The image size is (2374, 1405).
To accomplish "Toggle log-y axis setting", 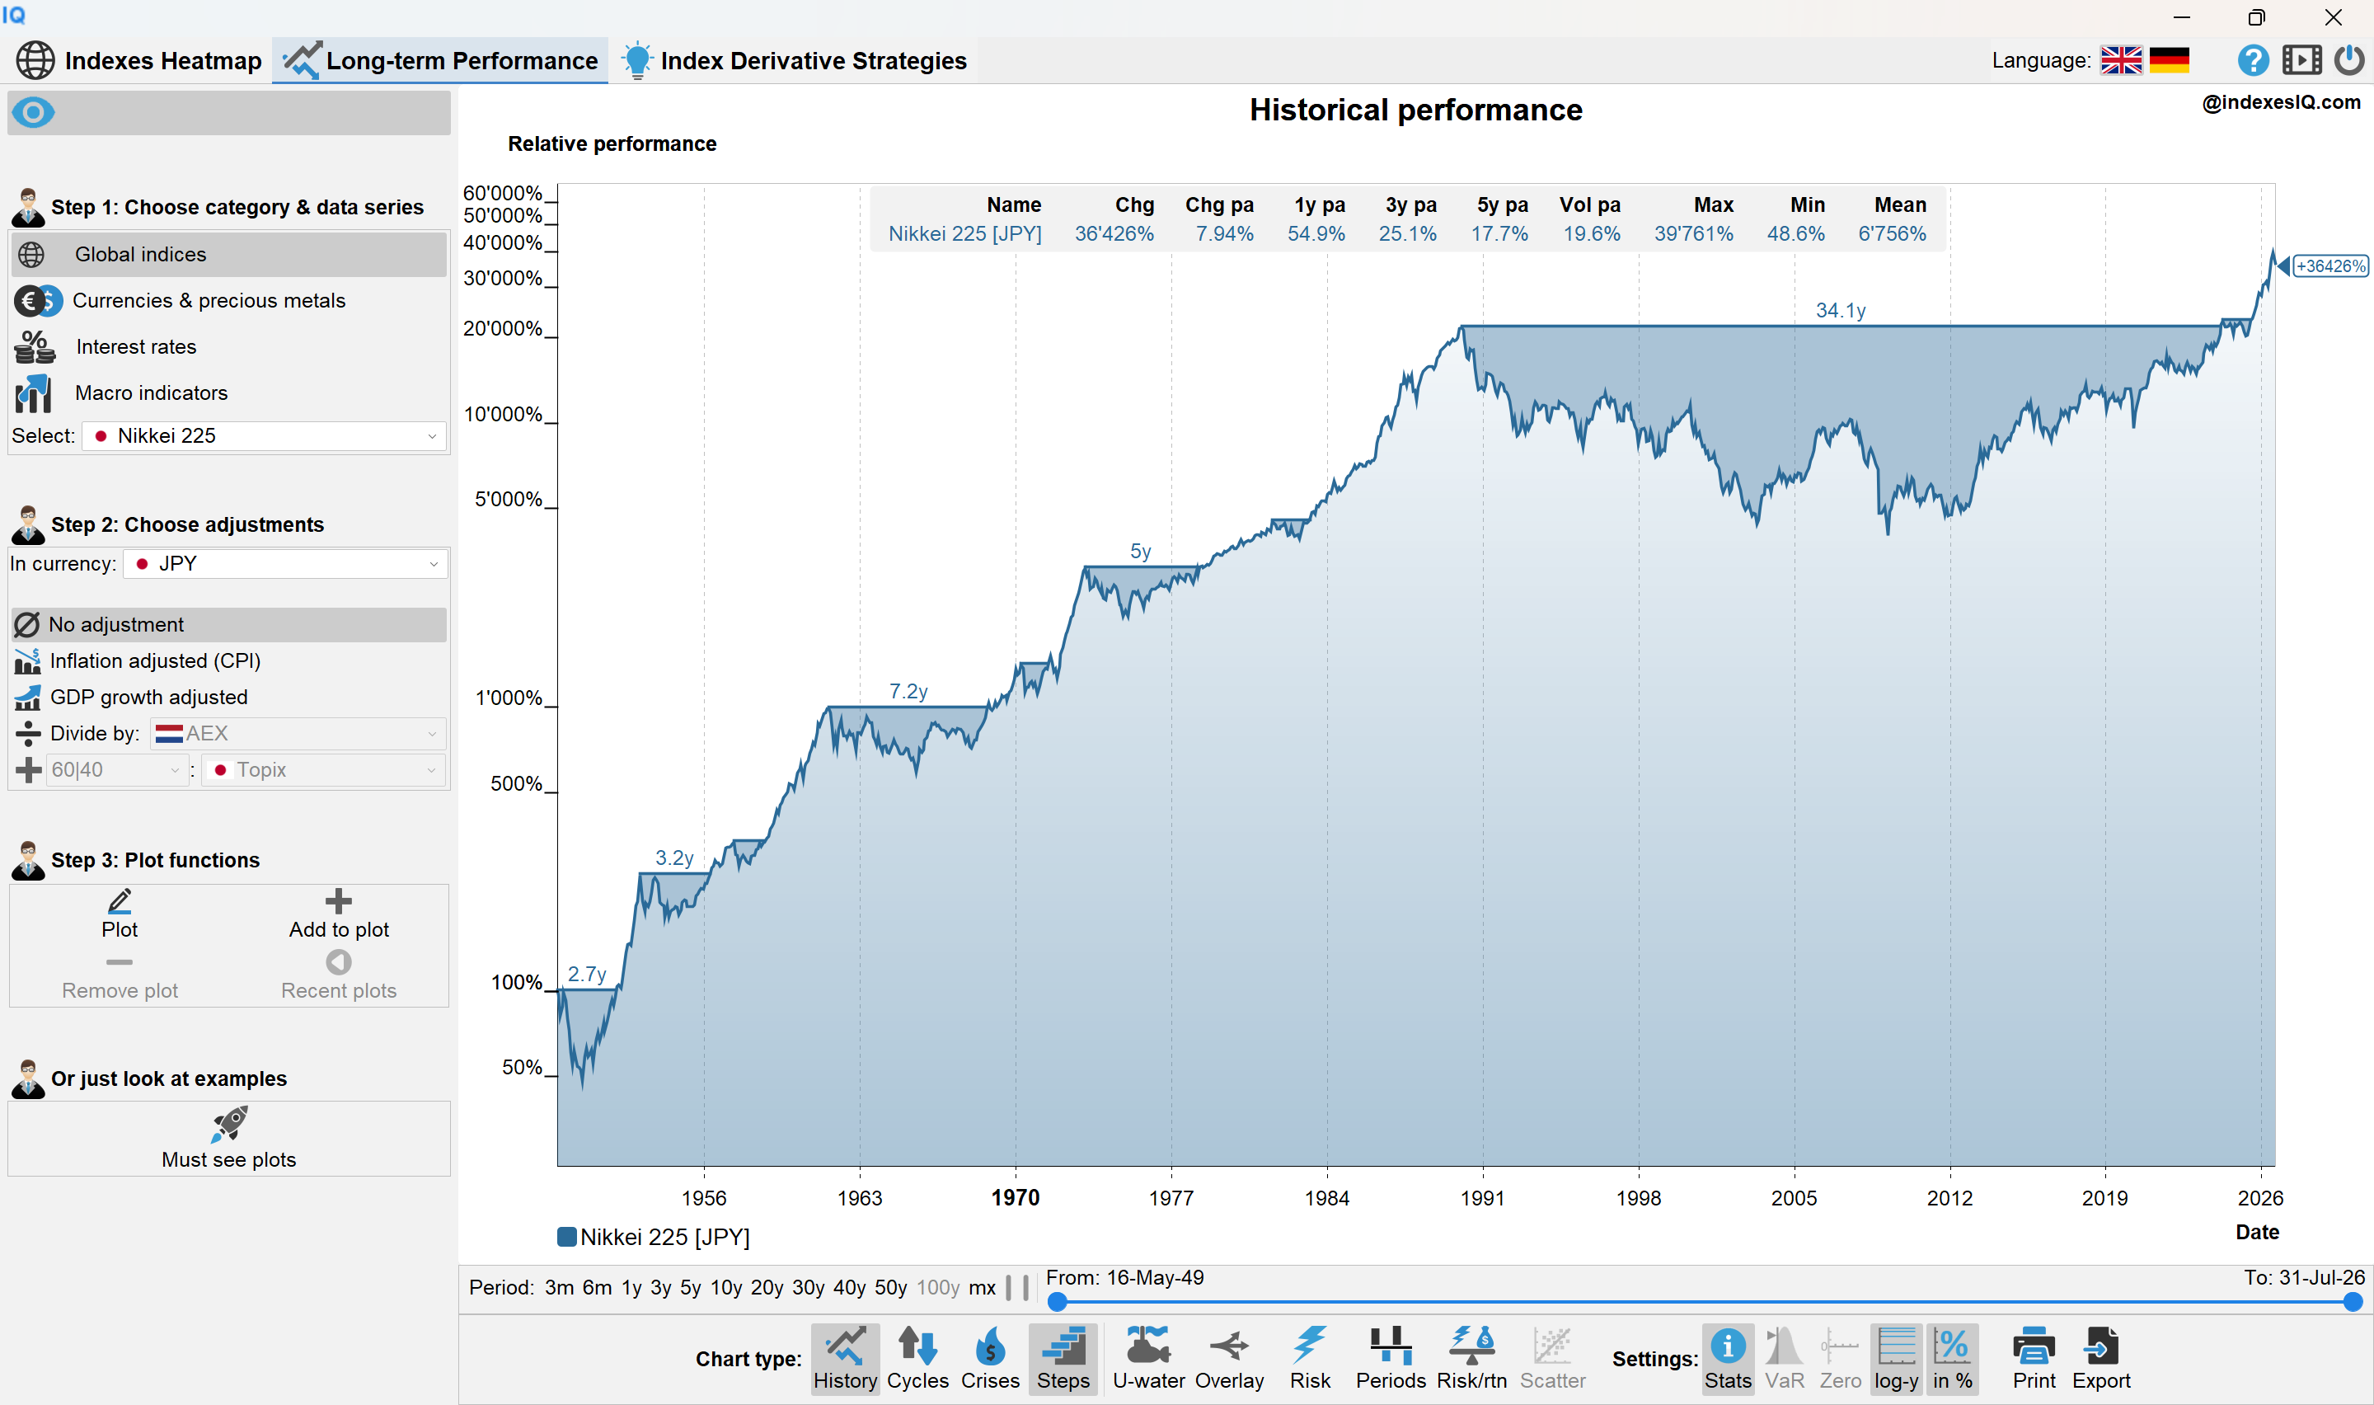I will coord(1896,1359).
